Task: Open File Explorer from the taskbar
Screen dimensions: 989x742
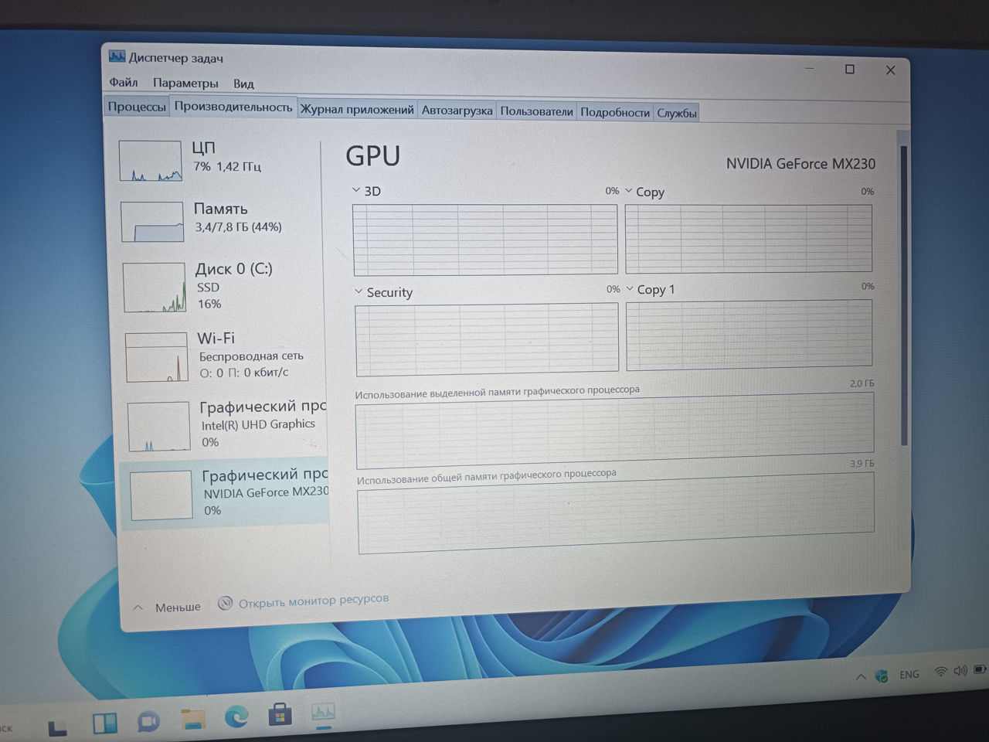Action: pyautogui.click(x=193, y=720)
